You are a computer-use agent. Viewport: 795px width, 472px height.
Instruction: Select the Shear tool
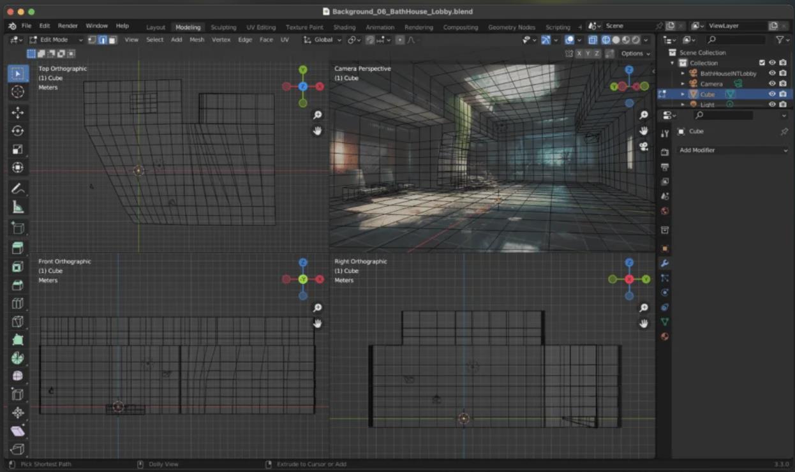[x=18, y=432]
